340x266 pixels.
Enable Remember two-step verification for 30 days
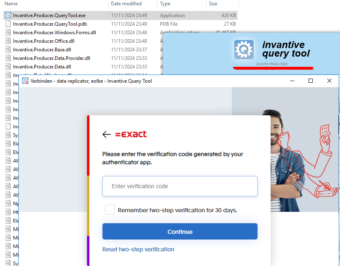point(110,210)
